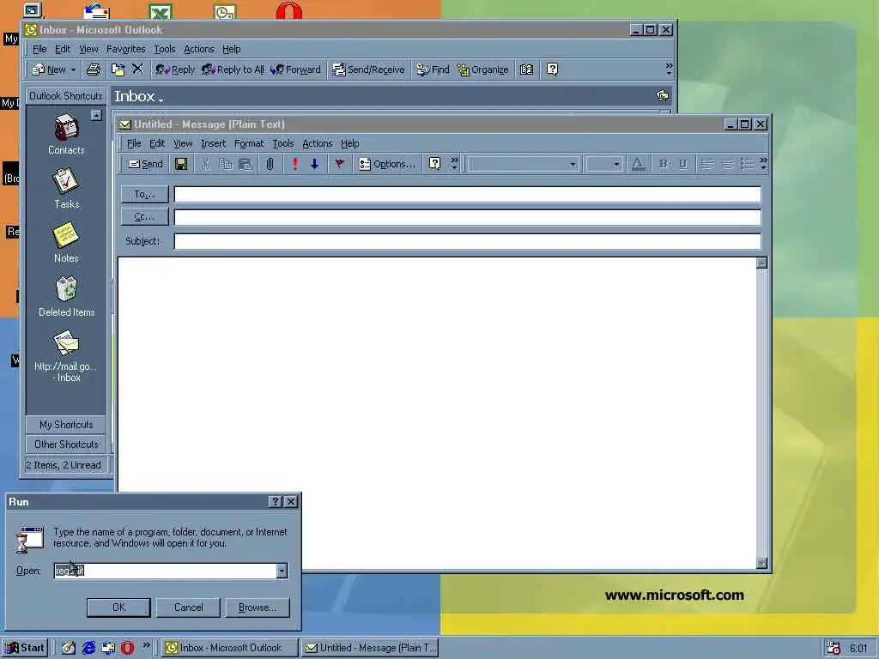Screen dimensions: 879x659
Task: Show more formatting toolbar buttons chevron
Action: coord(763,164)
